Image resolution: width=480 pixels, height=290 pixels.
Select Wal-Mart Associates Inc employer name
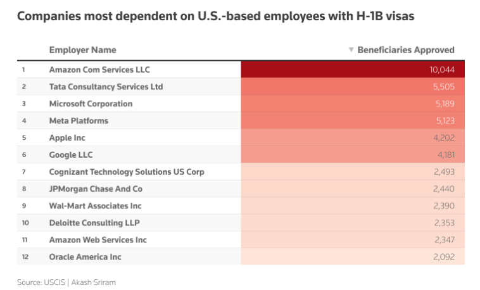tap(95, 206)
